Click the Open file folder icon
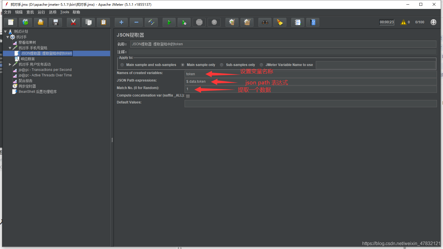Viewport: 443px width, 249px height. (x=41, y=22)
